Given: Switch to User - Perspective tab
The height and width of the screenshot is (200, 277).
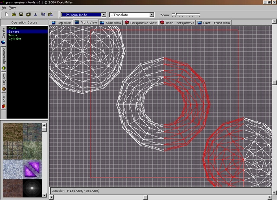Looking at the screenshot, I should point(177,23).
